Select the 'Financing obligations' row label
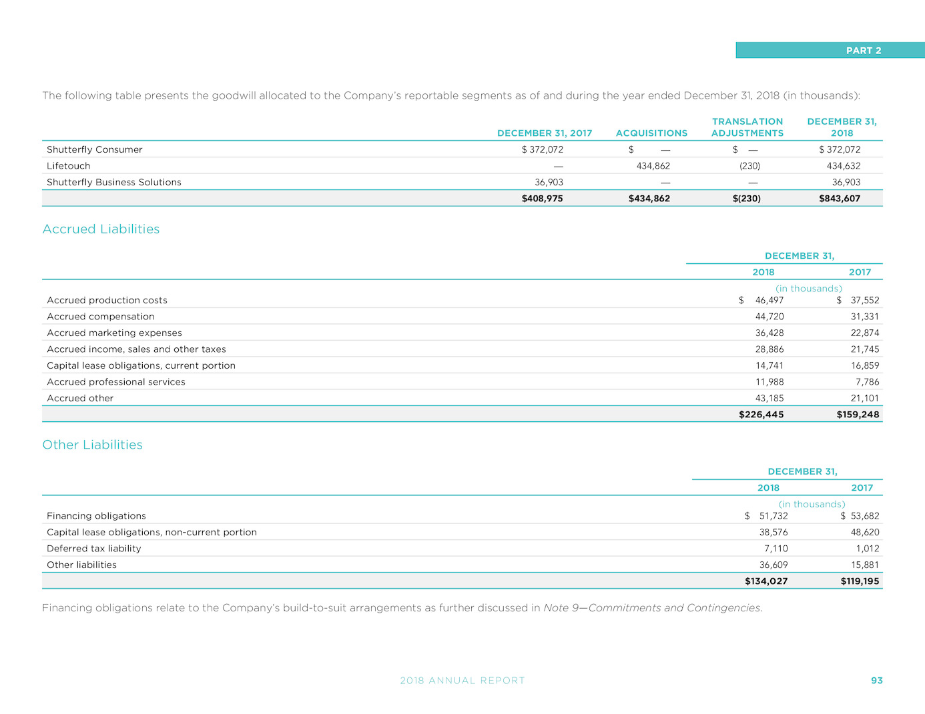Image resolution: width=925 pixels, height=714 pixels. 96,516
